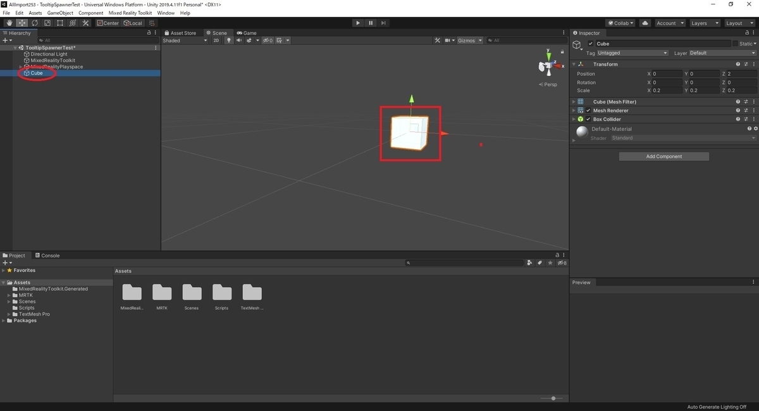
Task: Expand the Packages folder in Project tree
Action: click(3, 321)
